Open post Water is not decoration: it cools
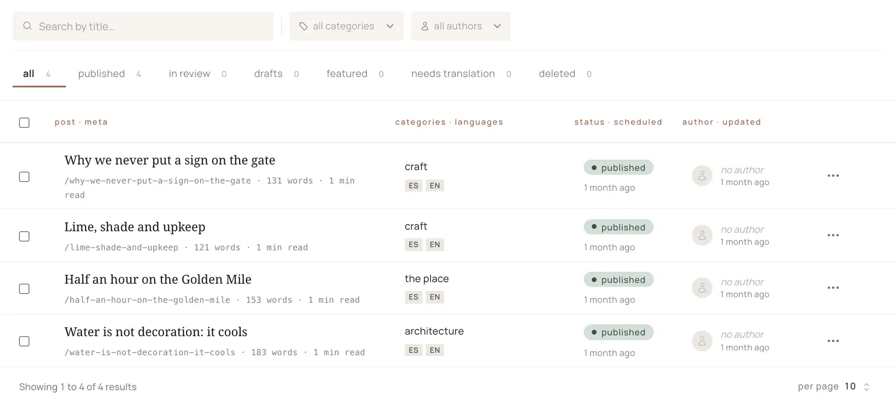Image resolution: width=896 pixels, height=406 pixels. tap(156, 332)
